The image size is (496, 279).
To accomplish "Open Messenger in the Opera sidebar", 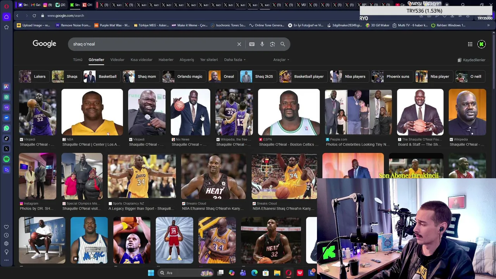I will click(x=6, y=118).
